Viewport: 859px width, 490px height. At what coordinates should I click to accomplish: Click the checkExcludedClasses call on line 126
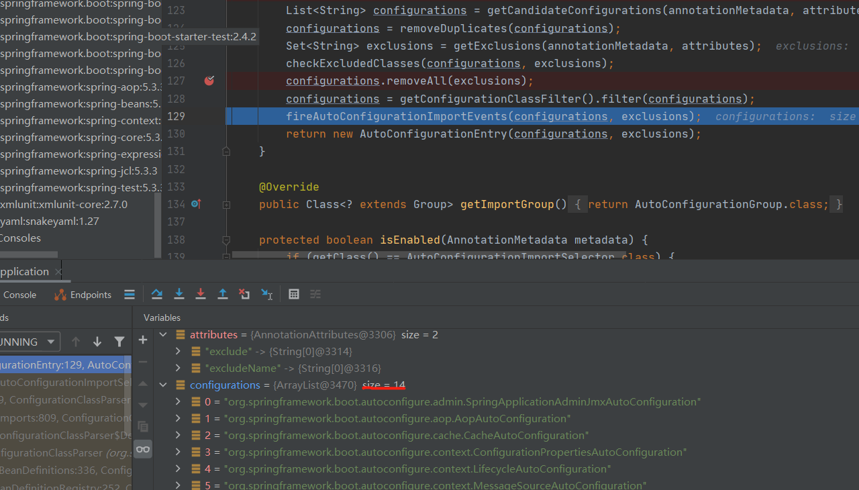353,63
